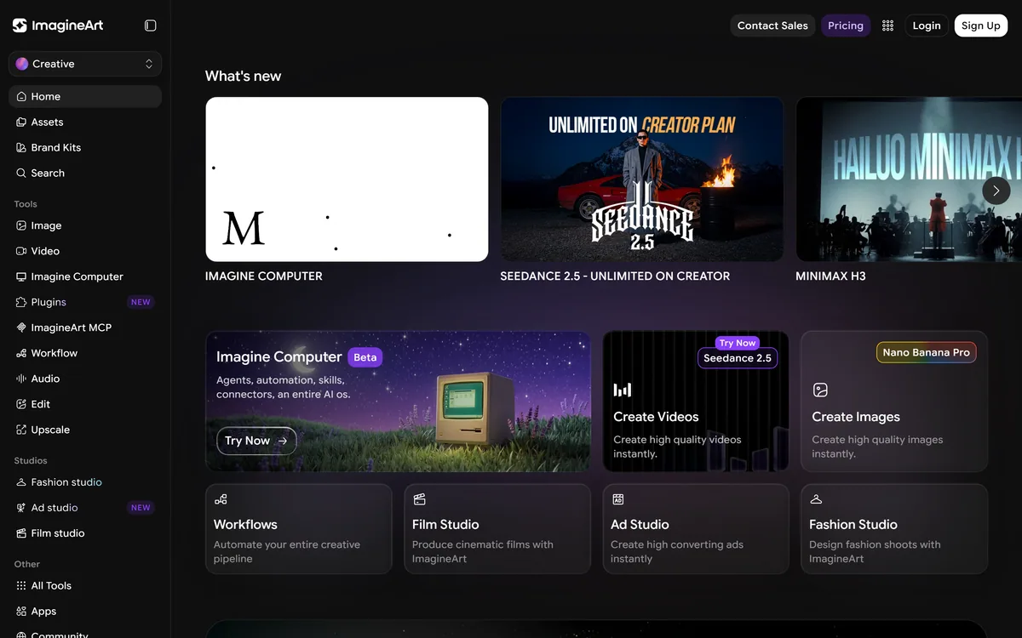Image resolution: width=1022 pixels, height=638 pixels.
Task: Open the Creative workspace dropdown
Action: click(x=85, y=64)
